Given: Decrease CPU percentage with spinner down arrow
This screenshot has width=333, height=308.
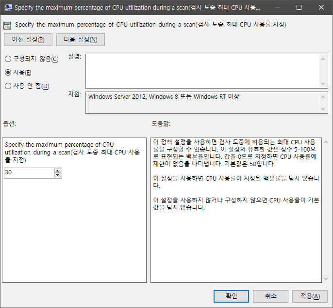Looking at the screenshot, I should coord(58,175).
